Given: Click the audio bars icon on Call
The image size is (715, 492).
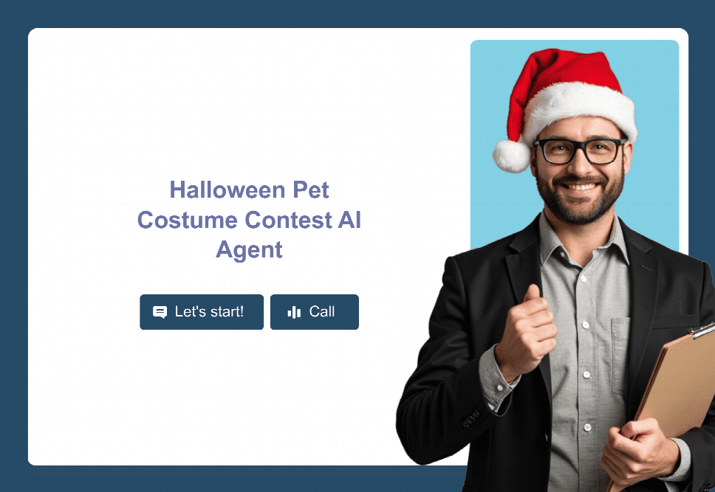Looking at the screenshot, I should 294,312.
